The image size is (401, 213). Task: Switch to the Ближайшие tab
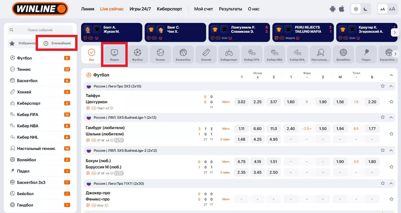pos(57,43)
